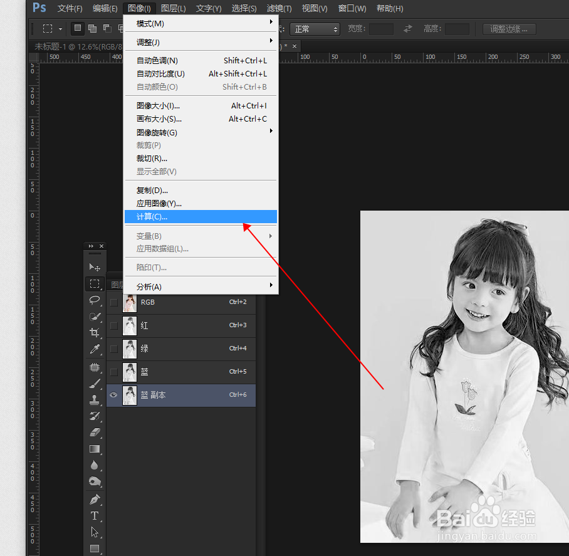Select the Eraser tool
This screenshot has height=556, width=569.
point(95,433)
